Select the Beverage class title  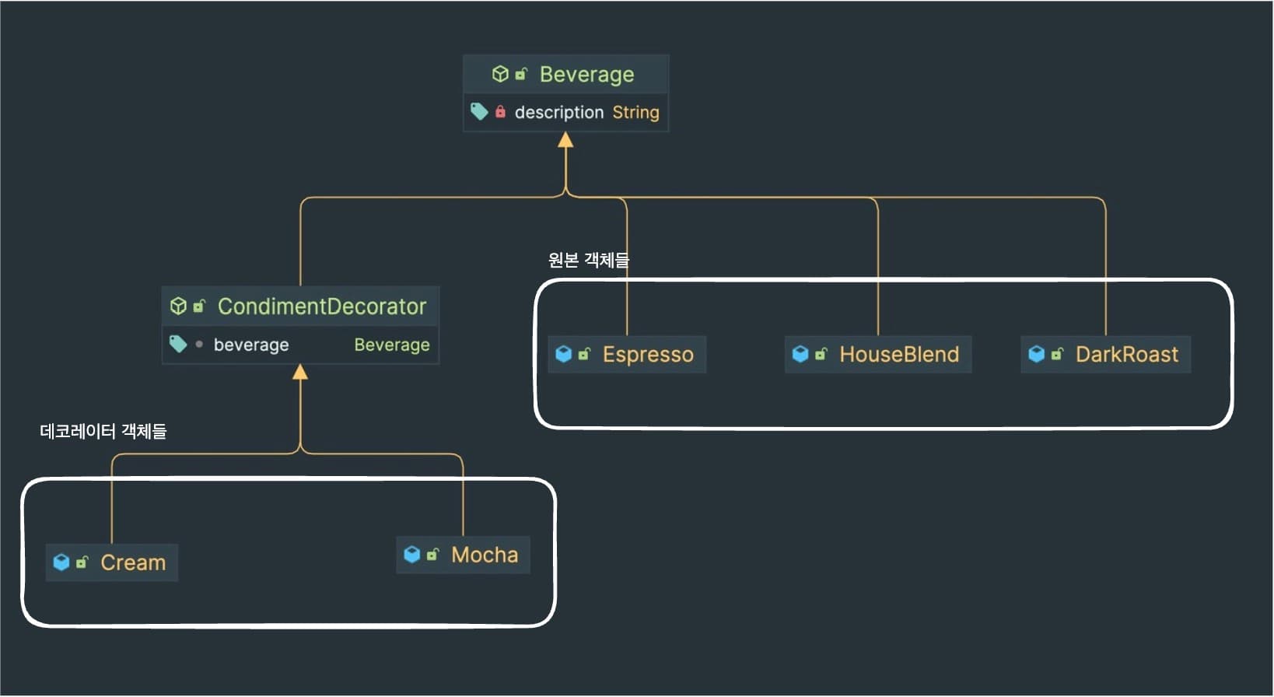[x=586, y=74]
